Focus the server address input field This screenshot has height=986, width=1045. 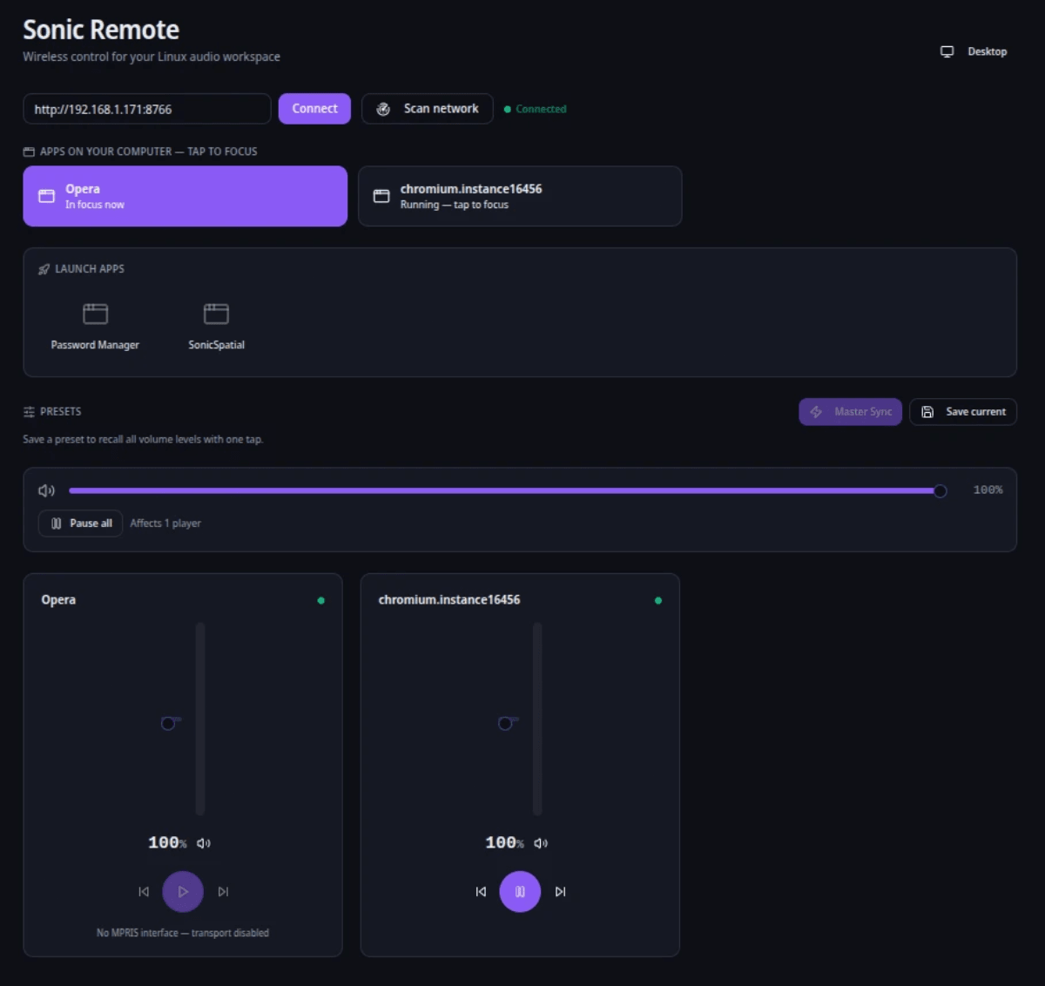pos(147,109)
